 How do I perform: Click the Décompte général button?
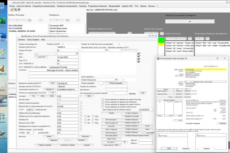pyautogui.click(x=111, y=136)
